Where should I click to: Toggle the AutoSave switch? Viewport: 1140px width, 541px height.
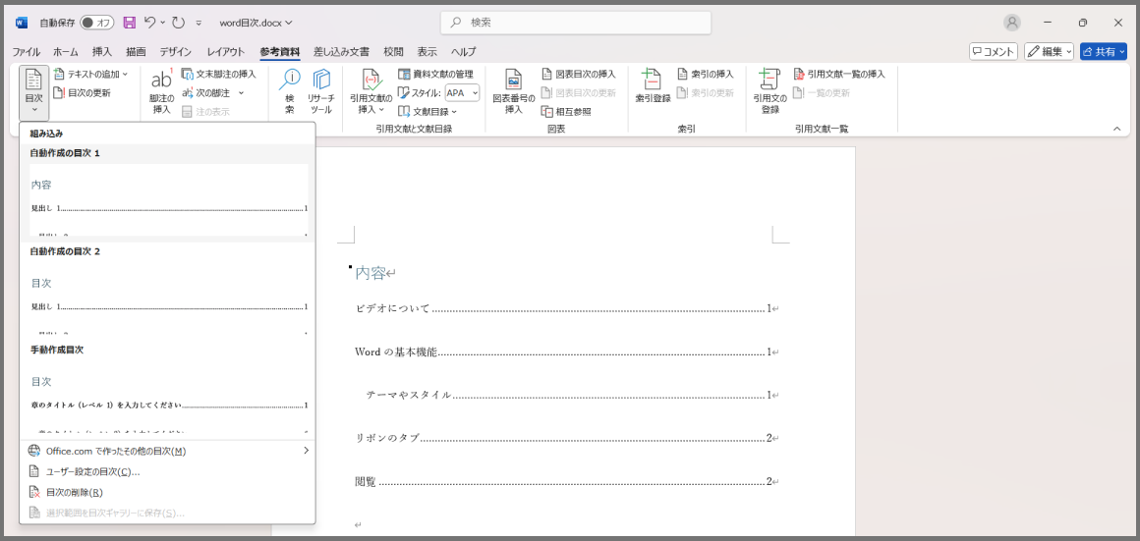[96, 23]
